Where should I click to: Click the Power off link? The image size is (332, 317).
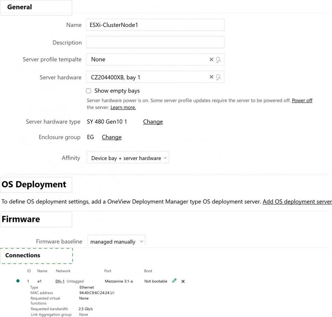[x=302, y=100]
